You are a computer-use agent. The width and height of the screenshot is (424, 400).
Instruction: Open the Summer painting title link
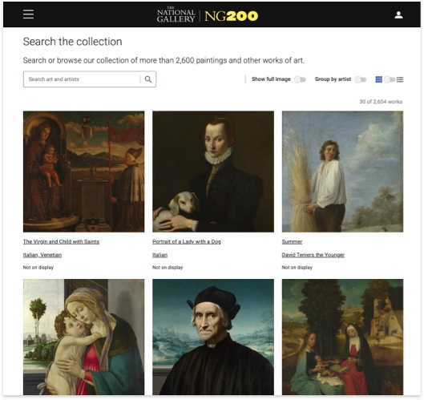(292, 242)
